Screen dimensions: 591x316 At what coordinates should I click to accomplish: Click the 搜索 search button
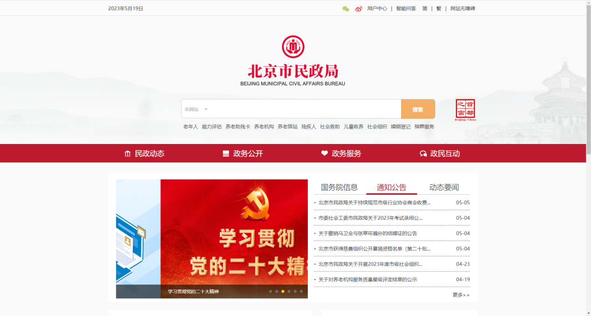pos(417,109)
